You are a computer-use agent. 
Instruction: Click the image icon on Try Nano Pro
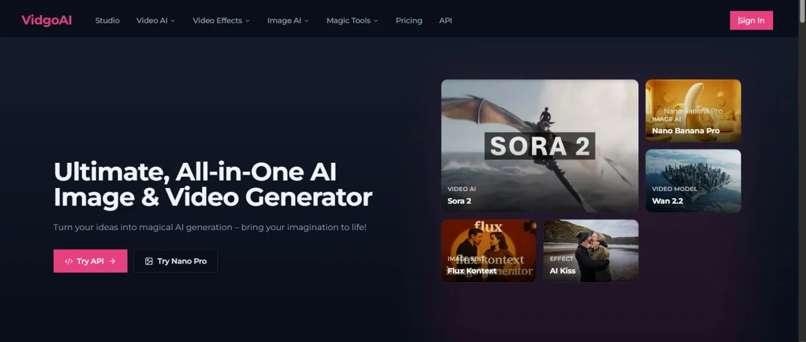pyautogui.click(x=149, y=261)
